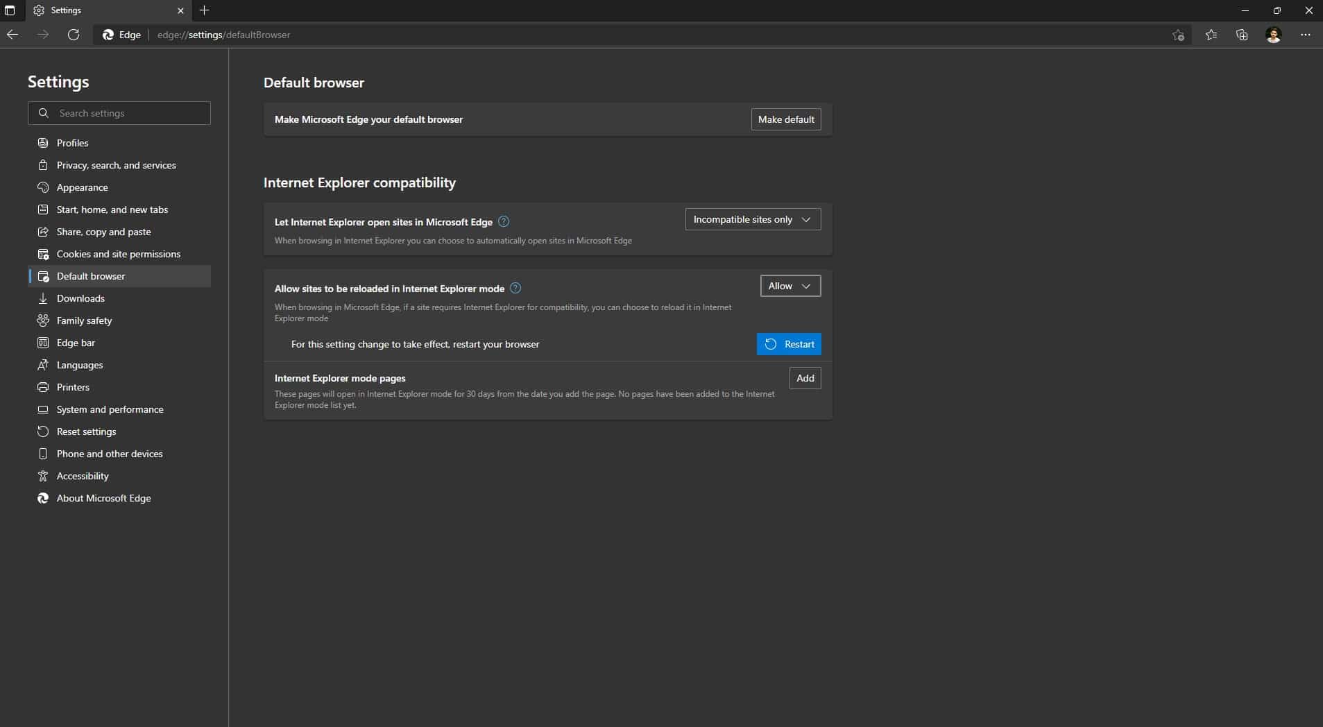The image size is (1323, 727).
Task: Open Reset settings page
Action: pos(119,431)
